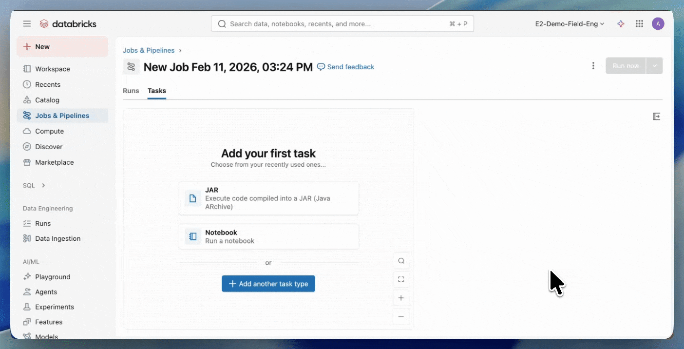684x349 pixels.
Task: Open the Run now dropdown arrow
Action: [x=655, y=65]
